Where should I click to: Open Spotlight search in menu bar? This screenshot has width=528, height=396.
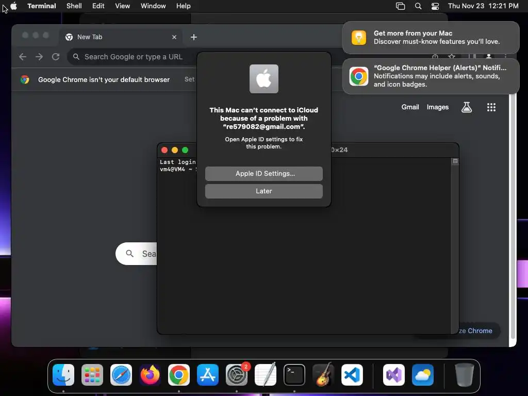[418, 6]
